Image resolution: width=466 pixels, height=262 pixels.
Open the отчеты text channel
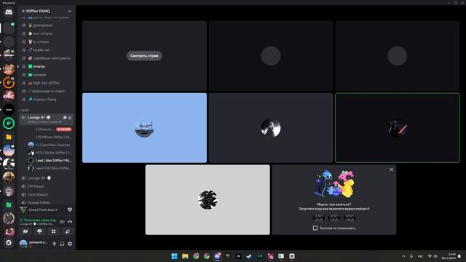coord(47,66)
